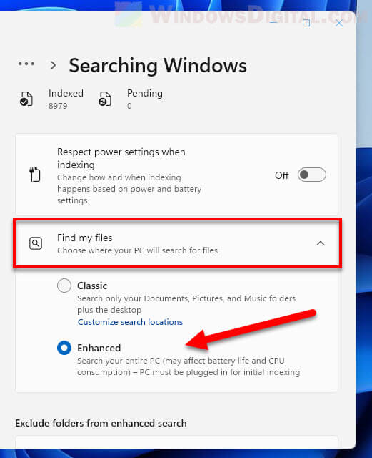Image resolution: width=372 pixels, height=458 pixels.
Task: Maximize the Settings window
Action: (x=306, y=23)
